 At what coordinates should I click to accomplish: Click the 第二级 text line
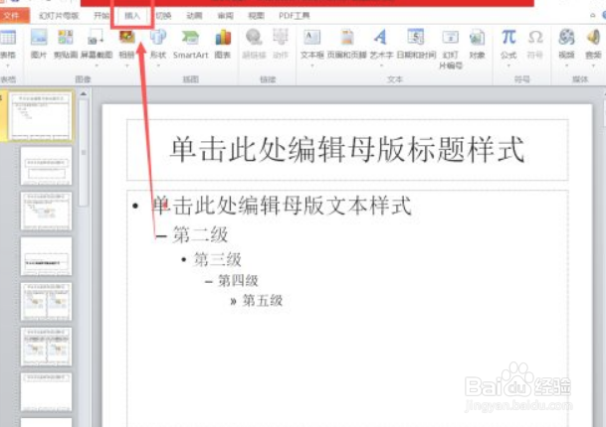click(200, 234)
